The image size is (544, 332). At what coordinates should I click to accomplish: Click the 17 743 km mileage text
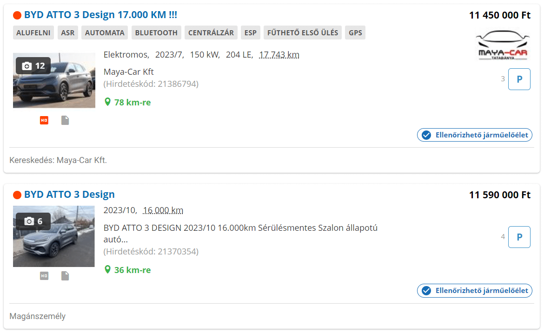279,55
